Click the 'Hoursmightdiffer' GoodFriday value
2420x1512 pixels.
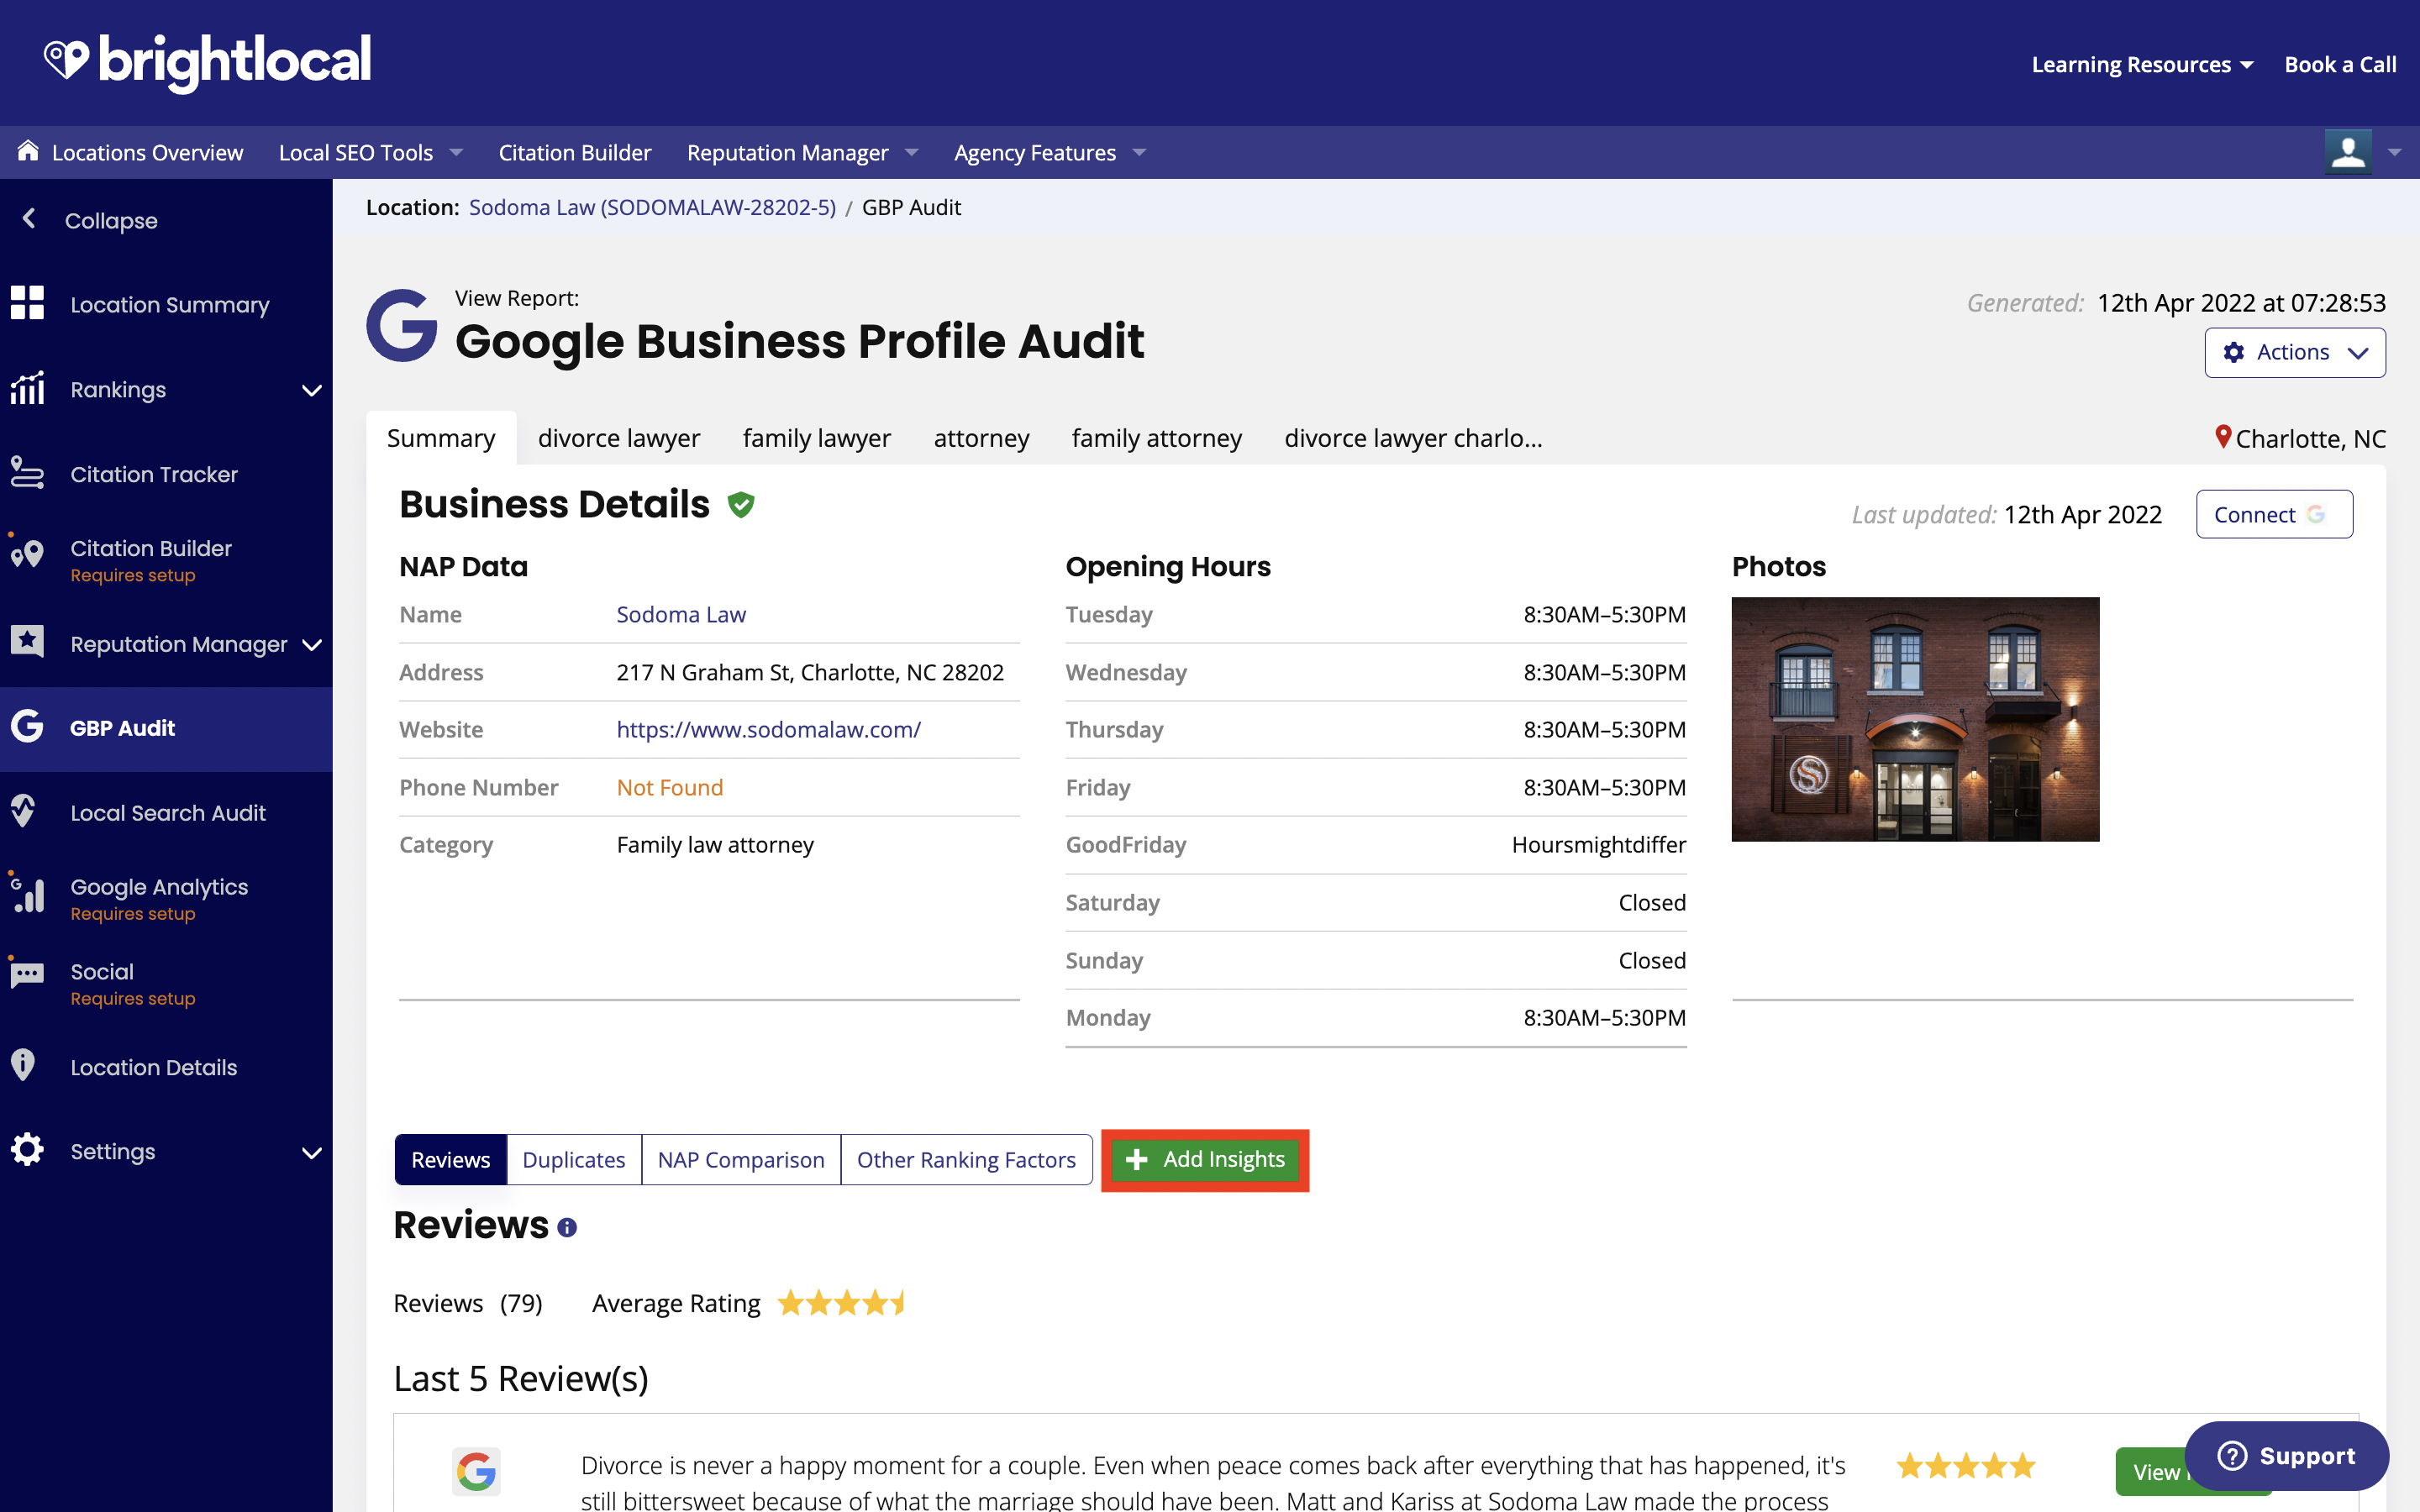(x=1598, y=844)
